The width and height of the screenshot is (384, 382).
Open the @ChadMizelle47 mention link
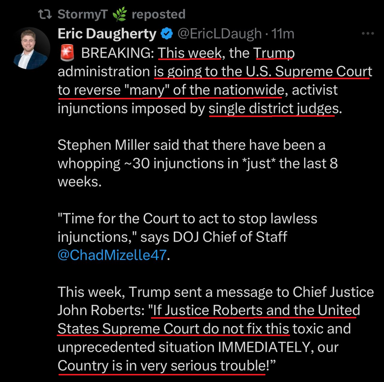[x=113, y=255]
